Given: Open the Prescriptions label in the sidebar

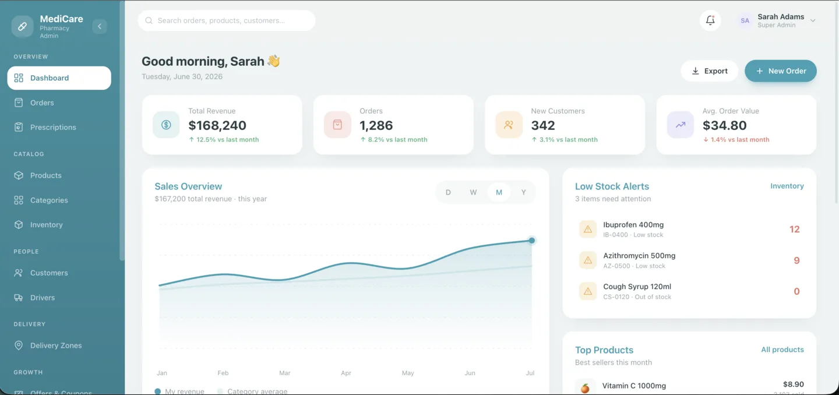Looking at the screenshot, I should [x=53, y=127].
